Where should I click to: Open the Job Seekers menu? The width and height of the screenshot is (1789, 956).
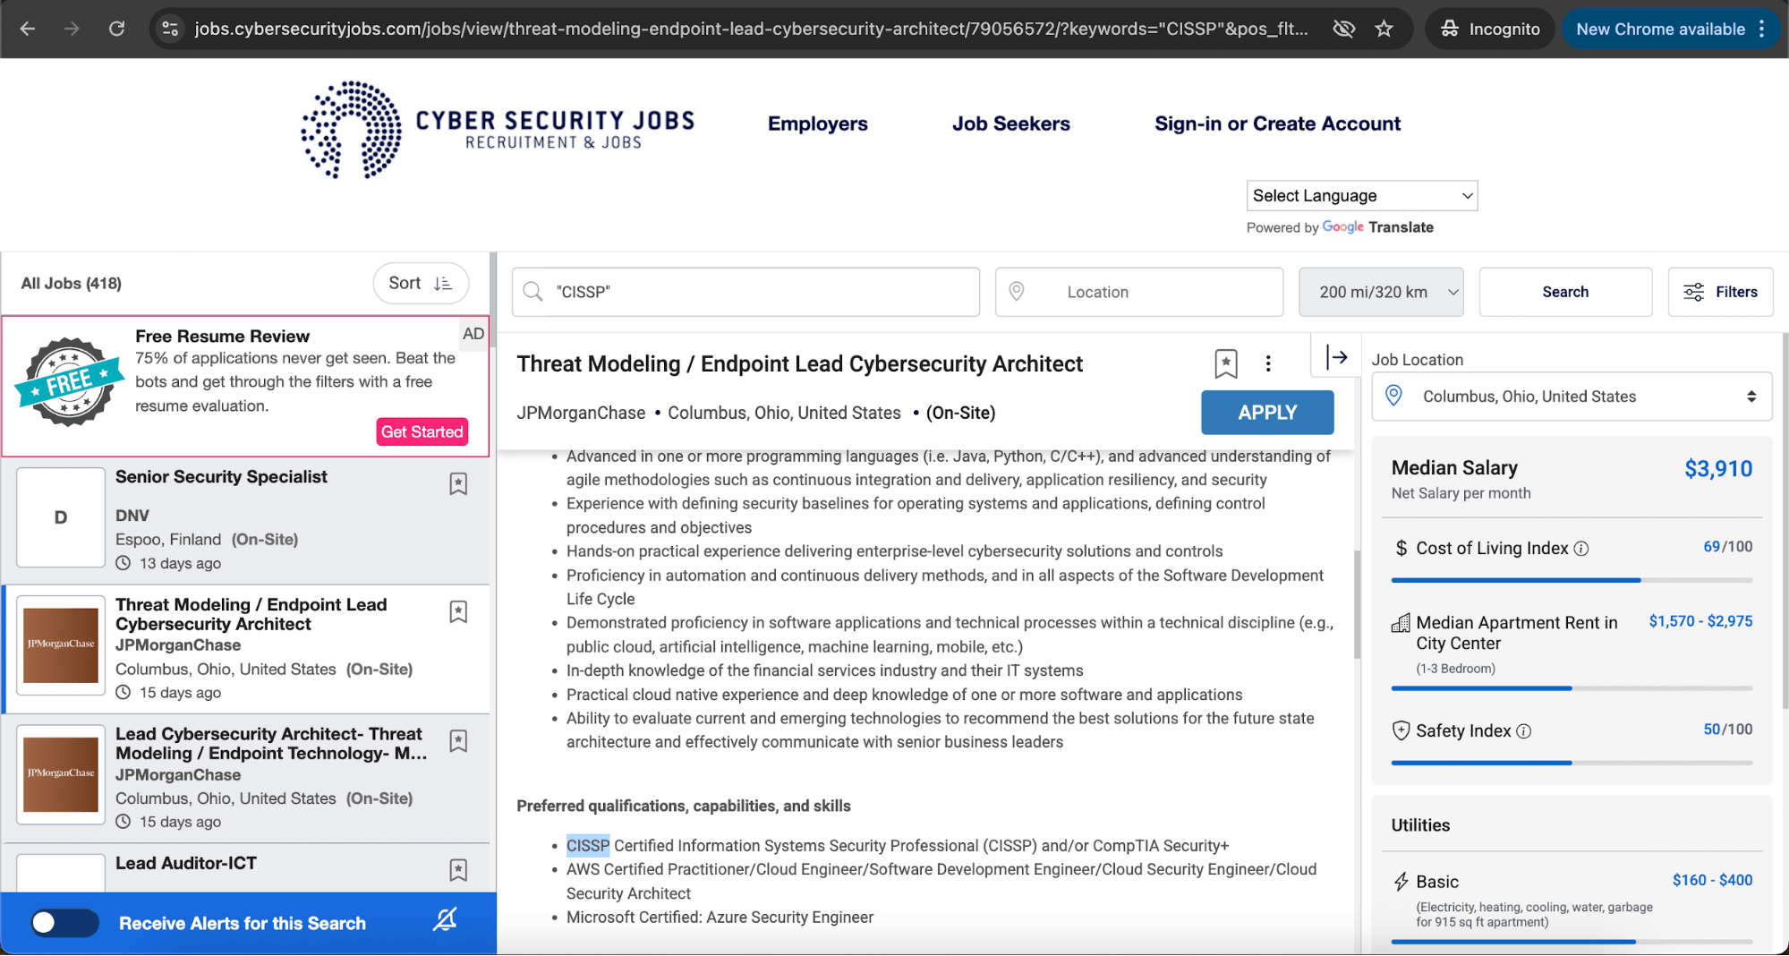[1010, 124]
